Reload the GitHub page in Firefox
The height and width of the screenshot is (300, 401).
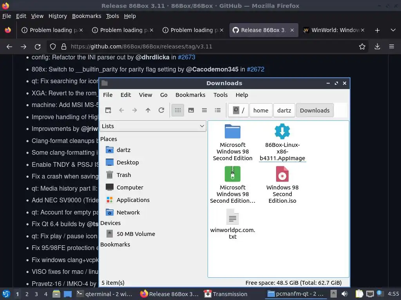click(38, 47)
